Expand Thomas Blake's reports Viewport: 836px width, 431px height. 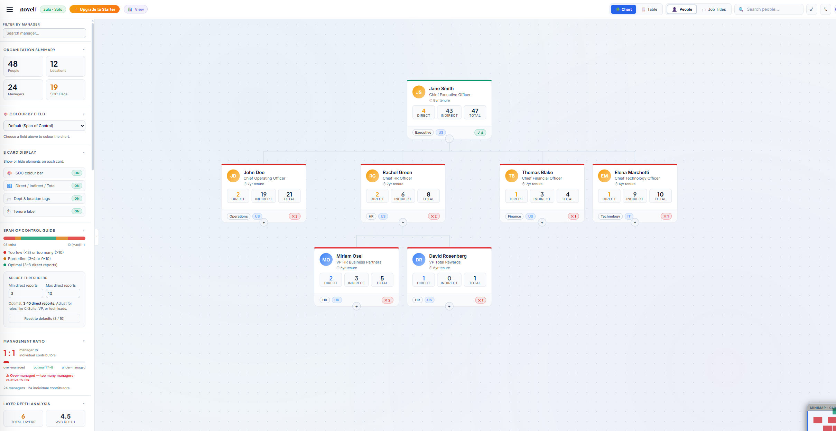click(542, 223)
